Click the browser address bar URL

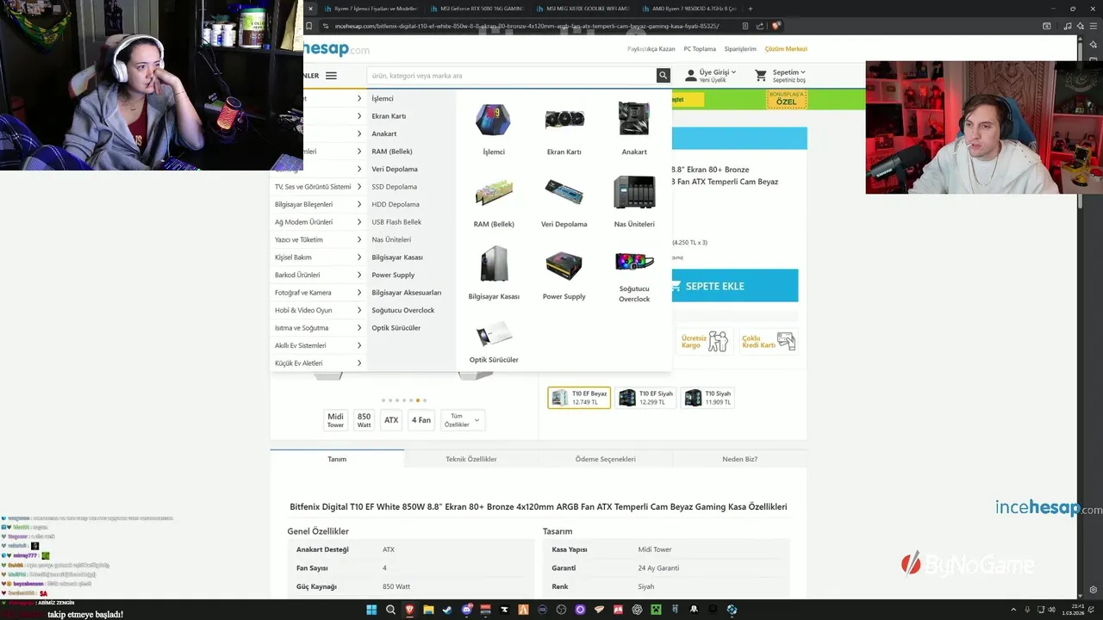pyautogui.click(x=526, y=26)
